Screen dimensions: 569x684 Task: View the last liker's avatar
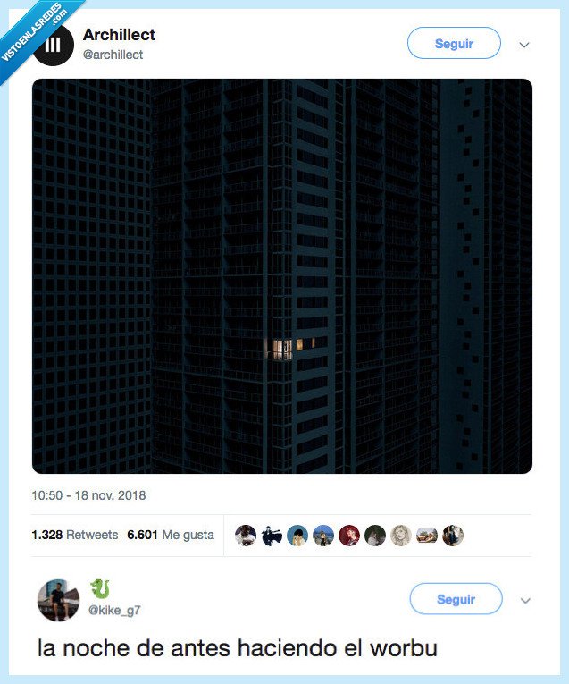(x=453, y=536)
